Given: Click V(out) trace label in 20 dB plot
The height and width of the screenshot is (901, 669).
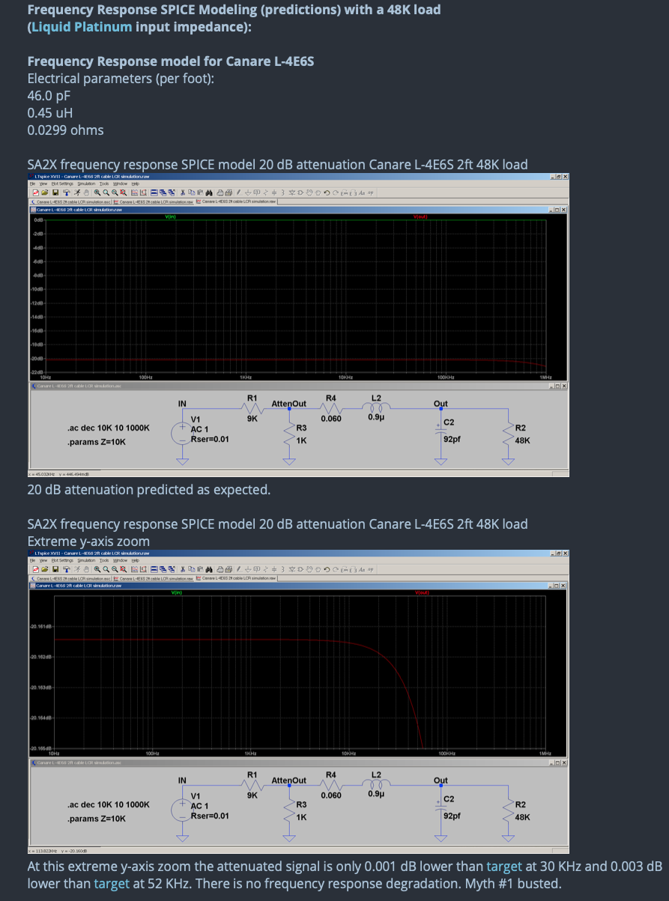Looking at the screenshot, I should [420, 216].
